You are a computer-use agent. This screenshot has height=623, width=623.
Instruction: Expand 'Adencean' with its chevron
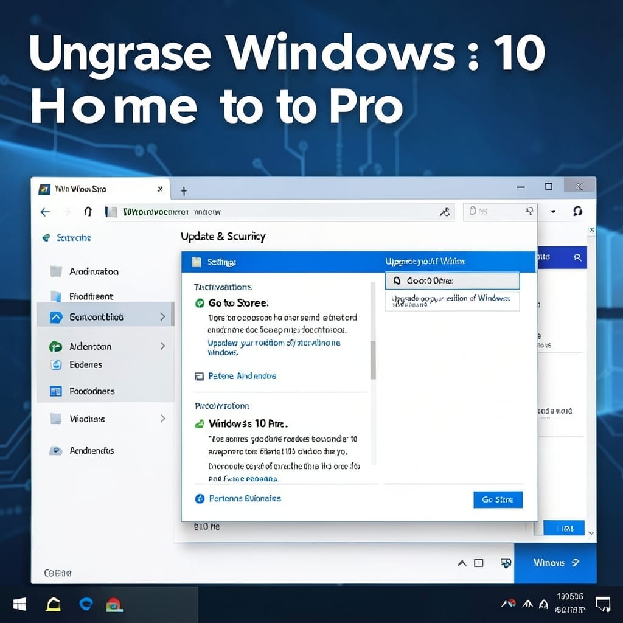(x=162, y=346)
